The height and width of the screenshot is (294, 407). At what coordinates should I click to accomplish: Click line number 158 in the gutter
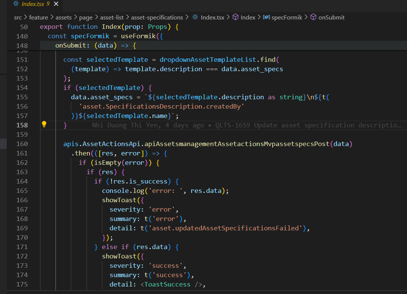(x=22, y=125)
